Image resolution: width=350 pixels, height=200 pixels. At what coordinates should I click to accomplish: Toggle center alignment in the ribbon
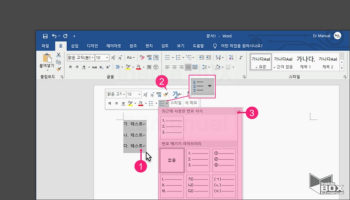click(x=175, y=67)
